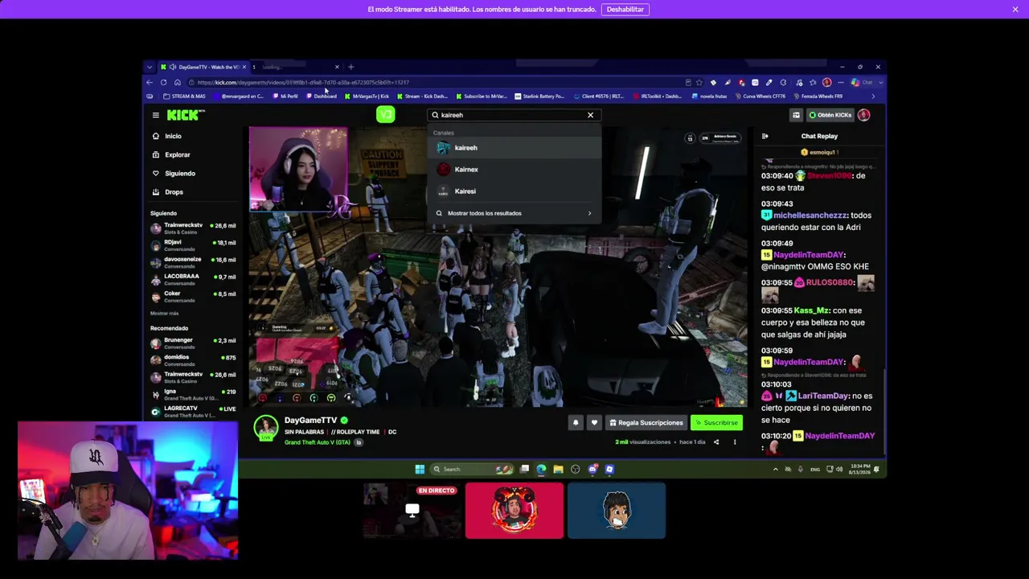Switch to the DayGameTTV browser tab
This screenshot has height=579, width=1029.
tap(203, 67)
